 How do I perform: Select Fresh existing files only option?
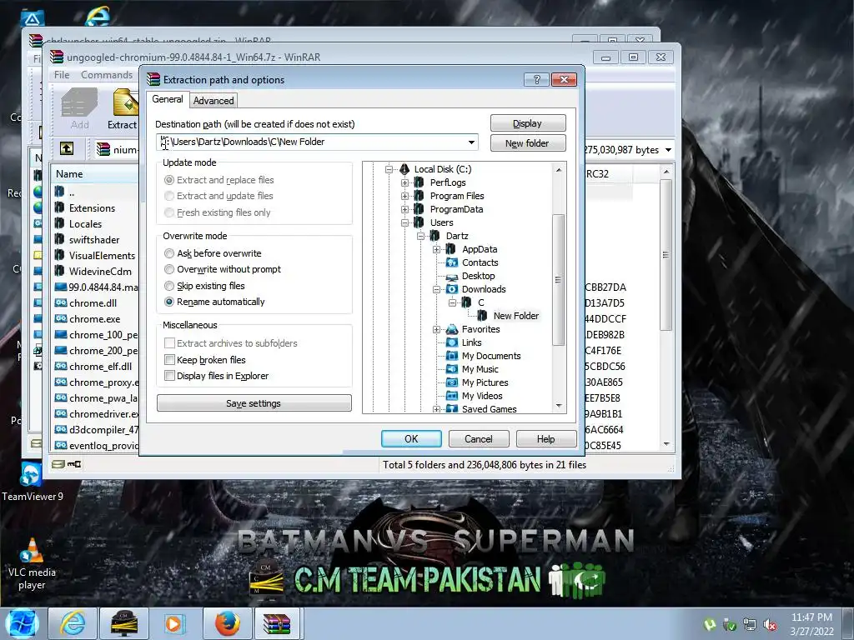click(x=169, y=212)
